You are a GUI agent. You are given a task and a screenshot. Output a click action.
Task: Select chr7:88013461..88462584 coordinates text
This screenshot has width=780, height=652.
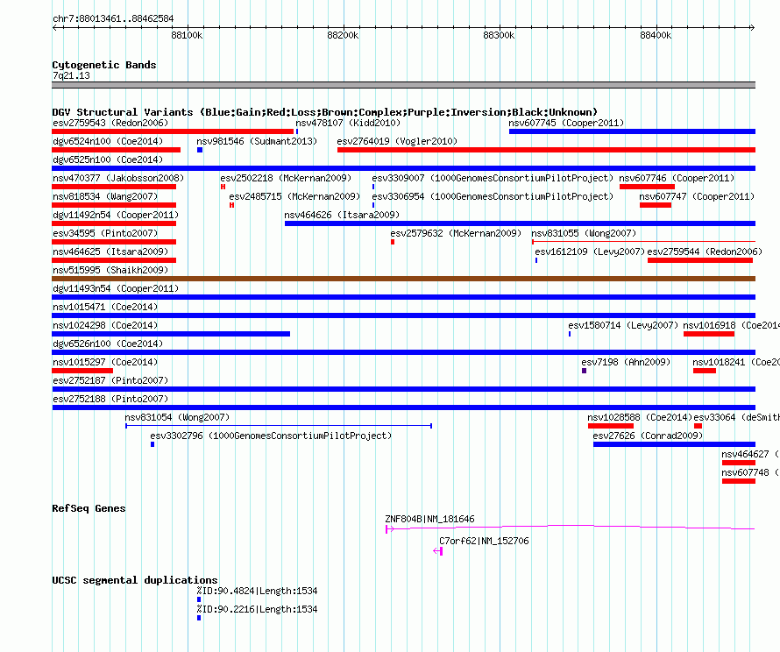click(113, 19)
